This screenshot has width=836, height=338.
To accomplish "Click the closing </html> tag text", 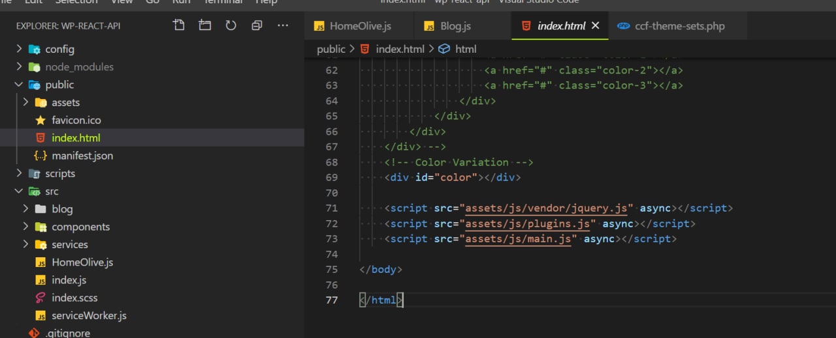I will (381, 300).
